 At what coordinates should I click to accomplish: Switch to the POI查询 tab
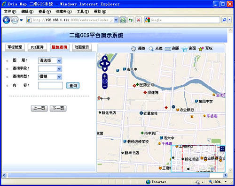[x=37, y=47]
